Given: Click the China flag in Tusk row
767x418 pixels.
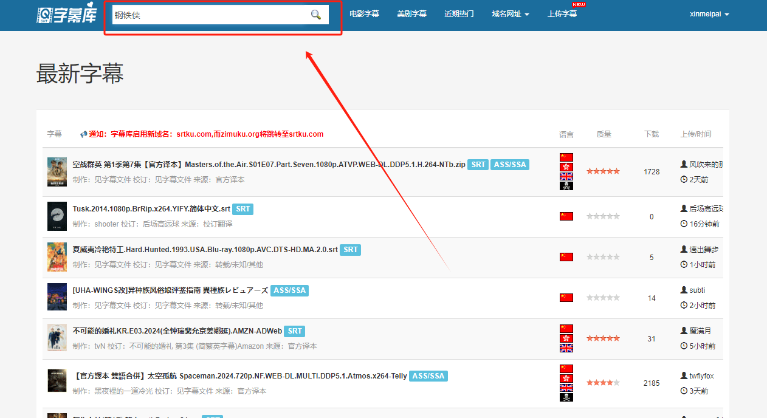Looking at the screenshot, I should tap(566, 216).
